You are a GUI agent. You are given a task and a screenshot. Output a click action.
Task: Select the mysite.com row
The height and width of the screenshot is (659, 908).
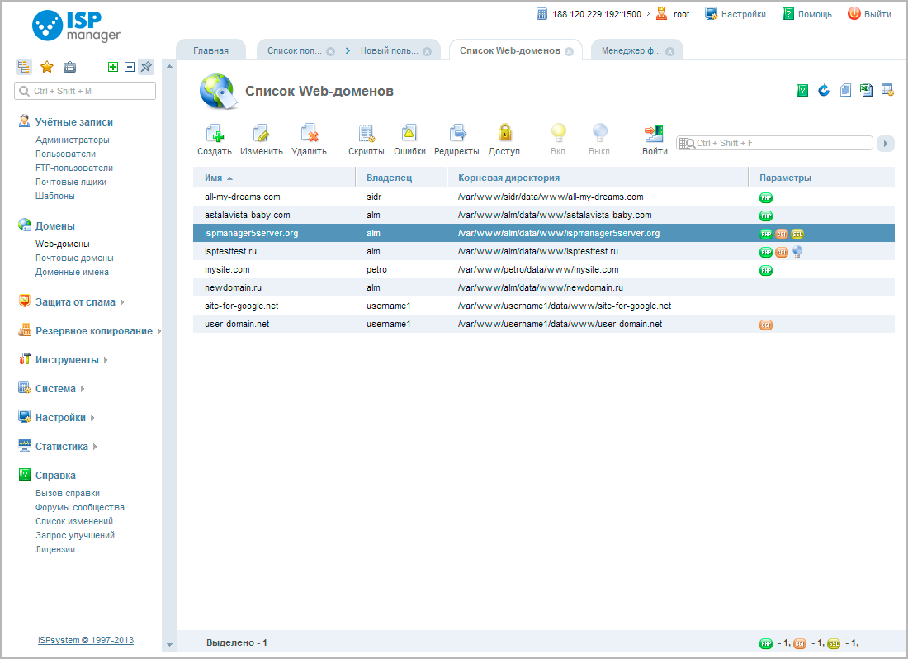coord(544,269)
